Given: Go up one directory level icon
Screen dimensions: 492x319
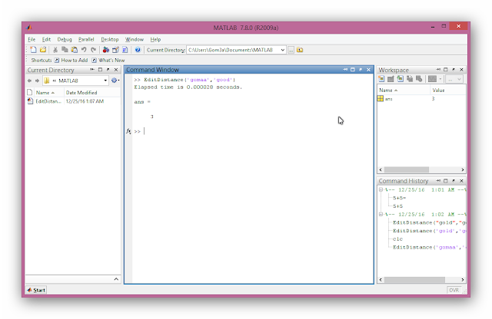Looking at the screenshot, I should point(300,50).
